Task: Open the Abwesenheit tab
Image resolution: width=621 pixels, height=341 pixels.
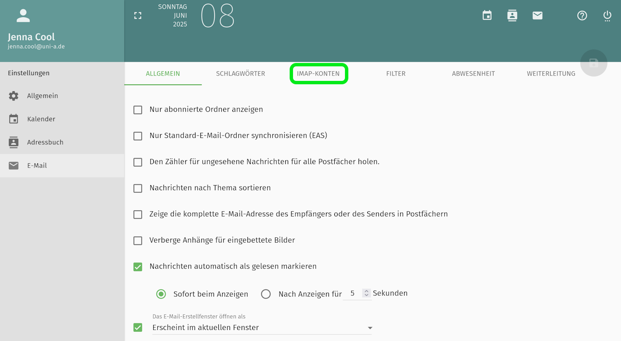Action: click(x=474, y=74)
